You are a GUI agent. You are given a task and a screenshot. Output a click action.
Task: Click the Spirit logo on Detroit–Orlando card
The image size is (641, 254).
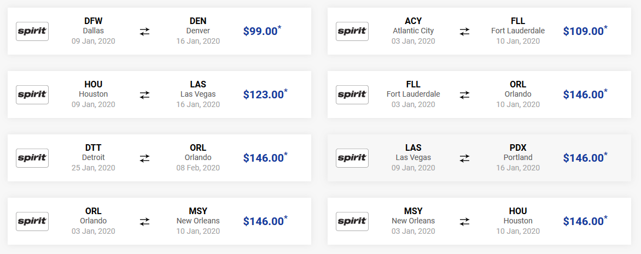tap(32, 158)
